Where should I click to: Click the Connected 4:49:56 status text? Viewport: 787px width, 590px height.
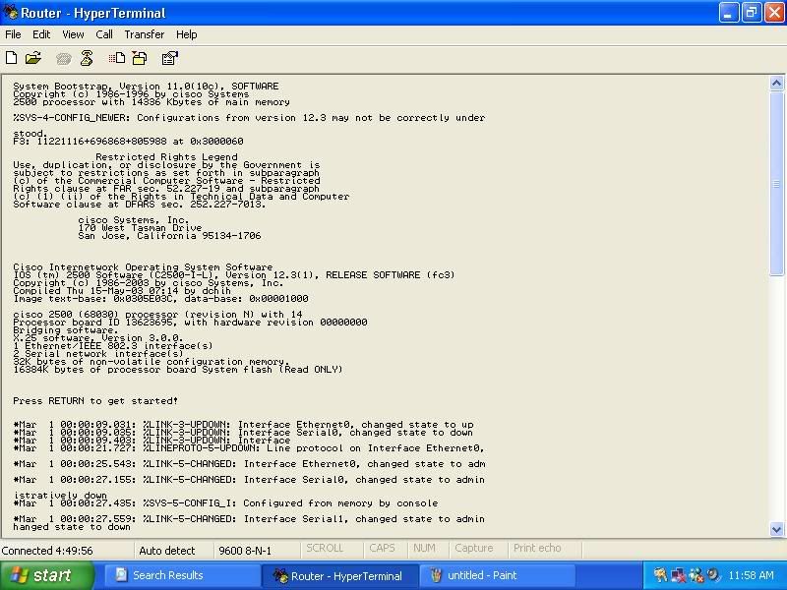pos(47,551)
